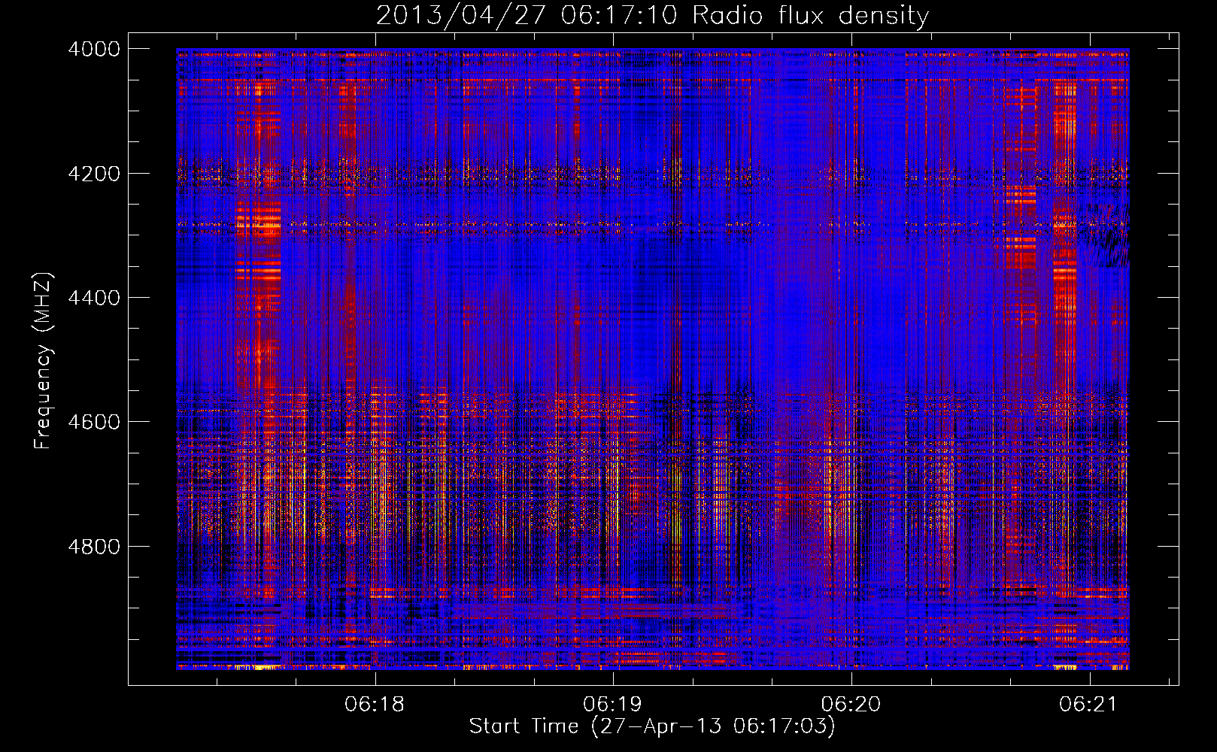Click the 06:19 time tick label
The height and width of the screenshot is (752, 1217).
(x=613, y=705)
